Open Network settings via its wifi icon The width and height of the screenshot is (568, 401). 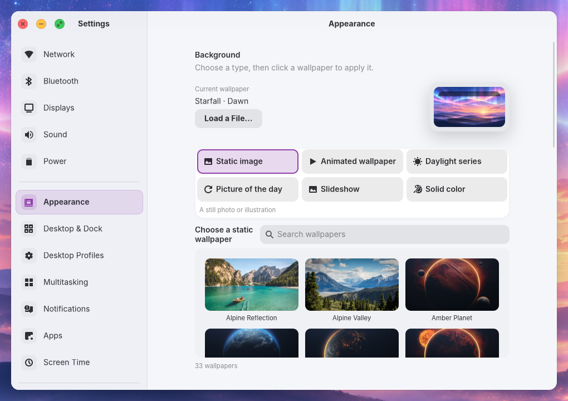click(x=29, y=55)
